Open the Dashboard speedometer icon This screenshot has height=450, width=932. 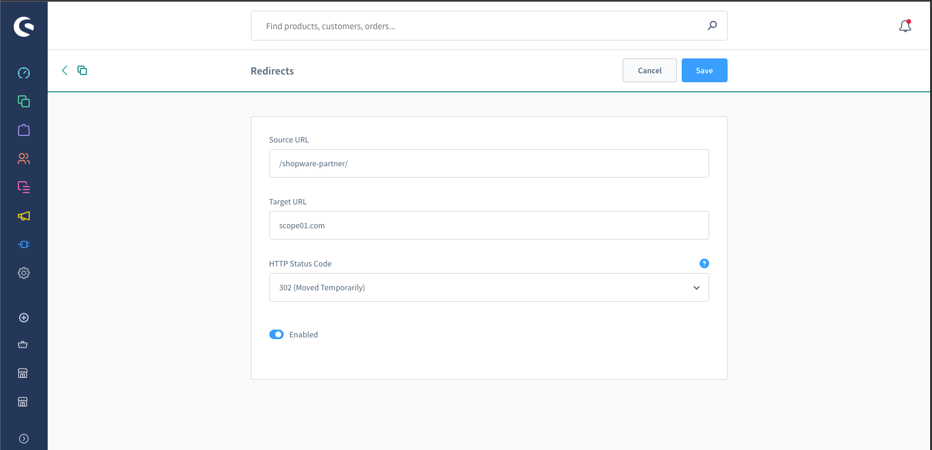click(x=24, y=73)
